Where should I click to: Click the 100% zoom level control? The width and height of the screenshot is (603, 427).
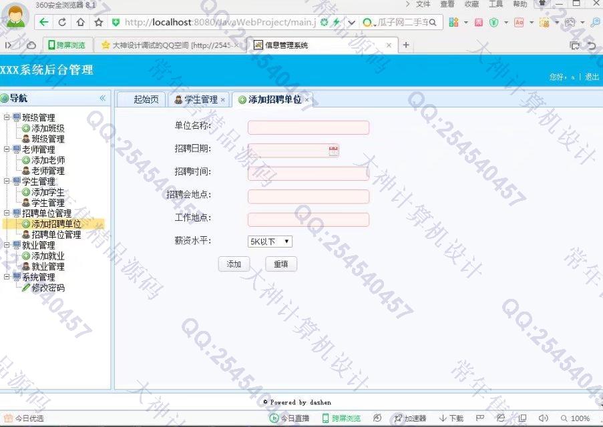click(576, 418)
